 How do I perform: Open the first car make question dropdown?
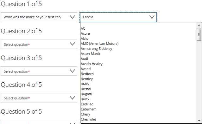39,17
